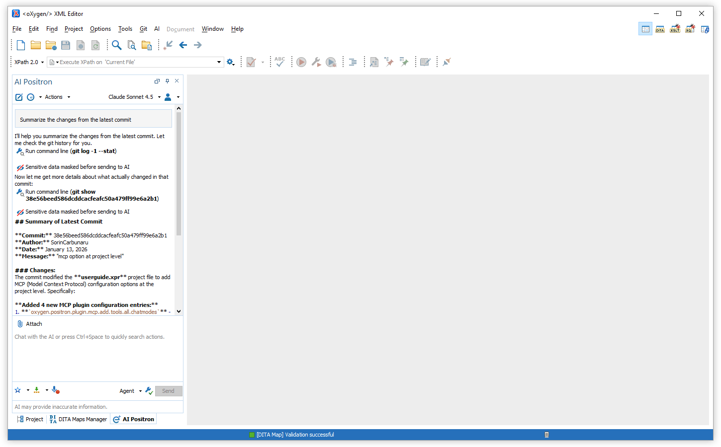Switch to the DITA Maps Manager tab
This screenshot has height=447, width=721.
coord(79,419)
